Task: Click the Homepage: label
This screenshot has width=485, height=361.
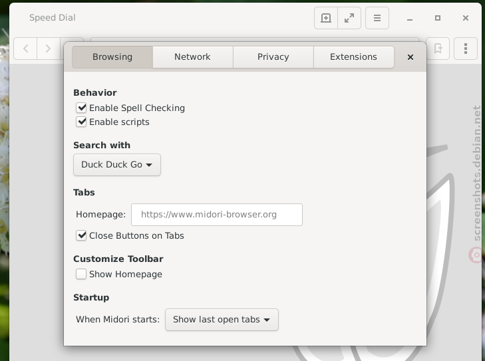Action: [101, 214]
